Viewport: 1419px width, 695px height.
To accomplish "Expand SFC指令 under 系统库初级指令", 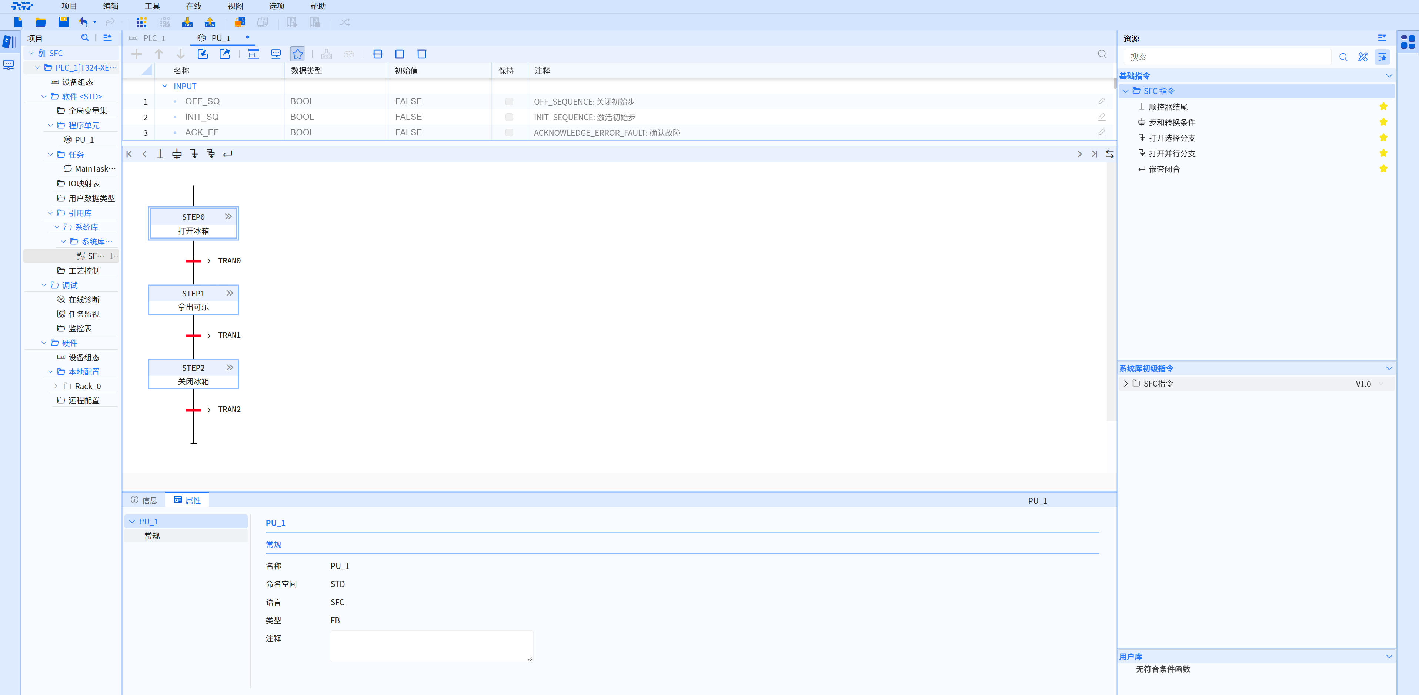I will click(1125, 384).
